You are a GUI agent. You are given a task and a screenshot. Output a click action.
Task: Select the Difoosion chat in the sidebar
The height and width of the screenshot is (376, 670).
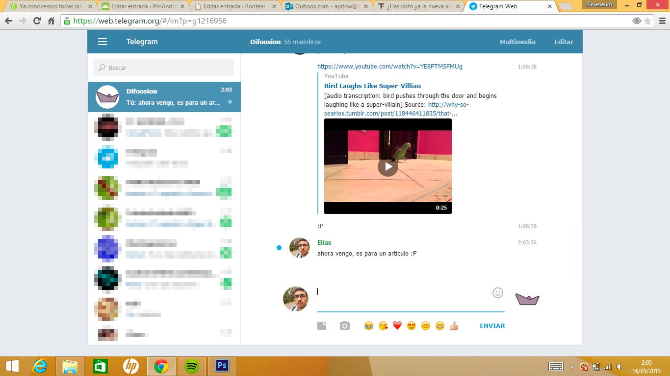point(164,97)
